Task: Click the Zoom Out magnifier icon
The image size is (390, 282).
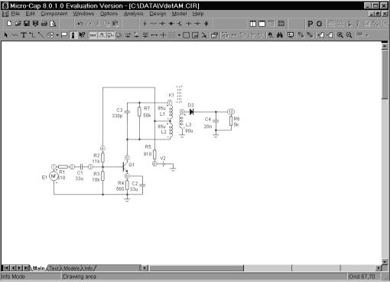Action: (349, 35)
